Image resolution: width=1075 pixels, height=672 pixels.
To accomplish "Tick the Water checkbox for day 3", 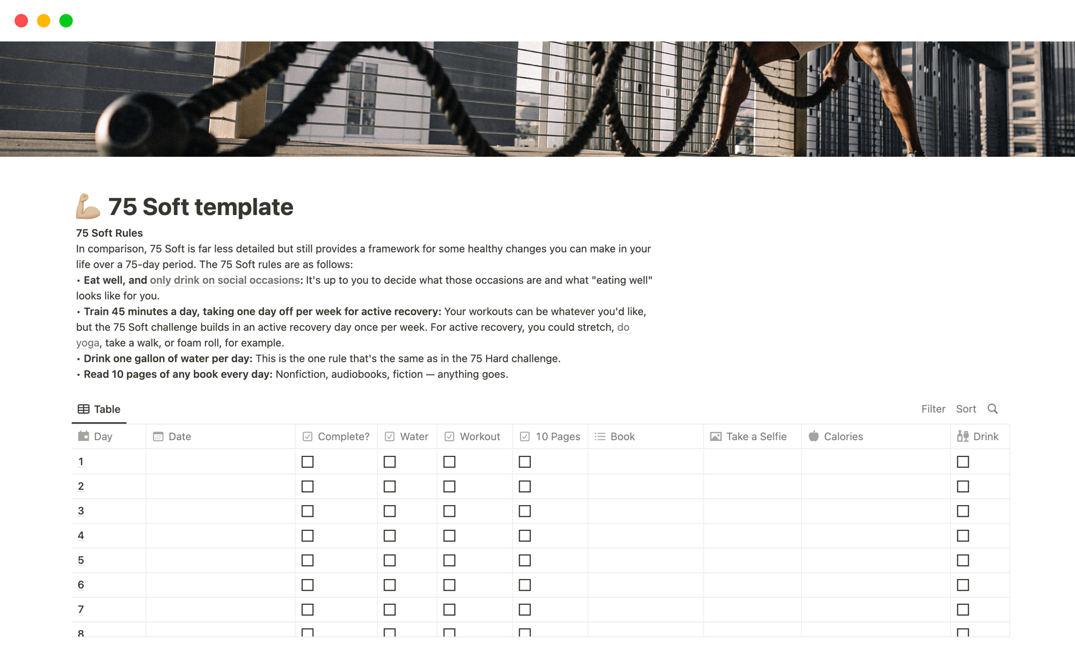I will (x=390, y=511).
